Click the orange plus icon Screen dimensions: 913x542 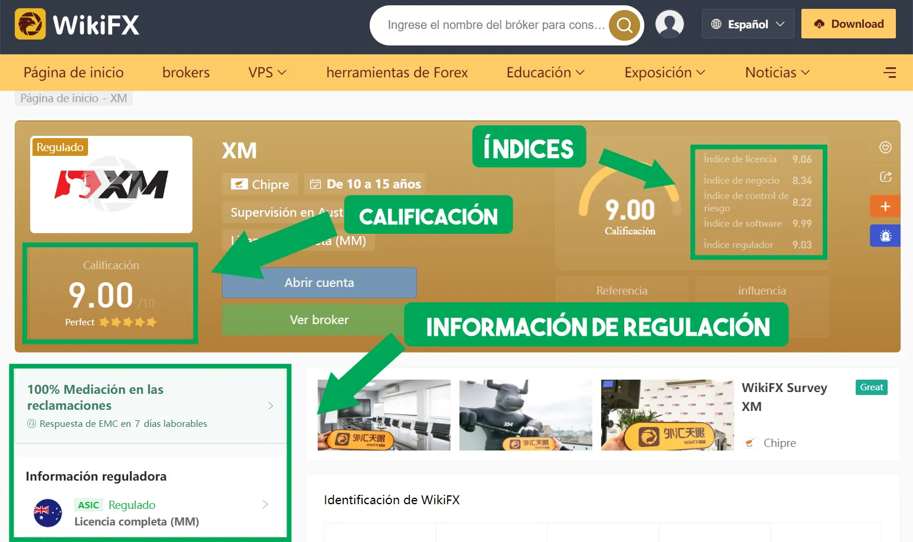pos(885,207)
